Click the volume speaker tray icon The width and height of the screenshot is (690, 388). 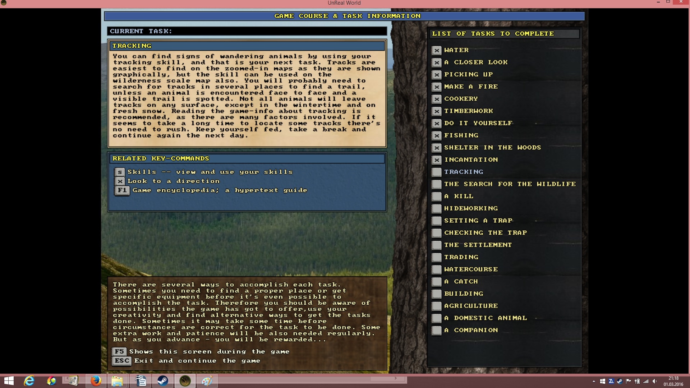click(654, 381)
